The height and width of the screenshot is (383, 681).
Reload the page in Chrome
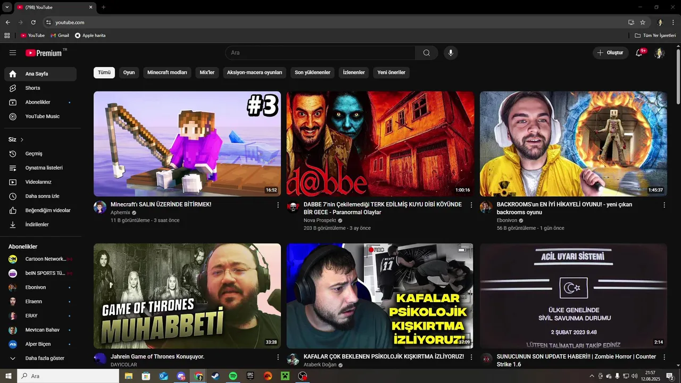(33, 22)
